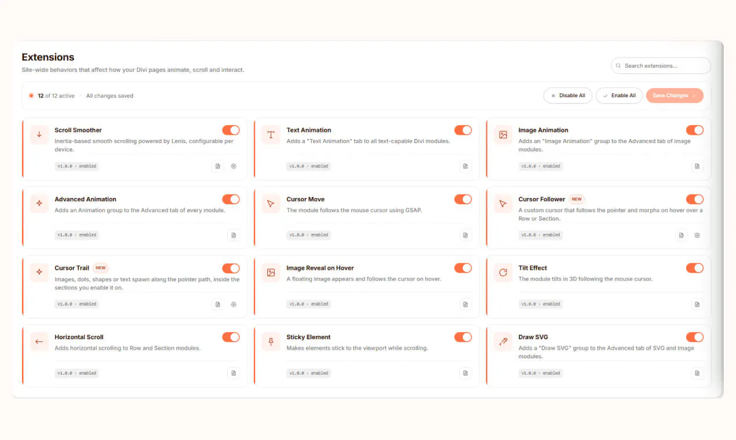Click the Cursor Move pointer icon

tap(271, 204)
